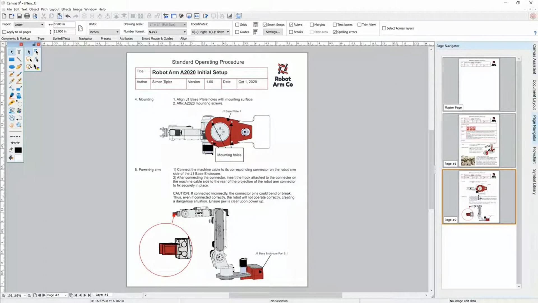Choose the Knife cutting tool
The image size is (538, 303).
[11, 103]
